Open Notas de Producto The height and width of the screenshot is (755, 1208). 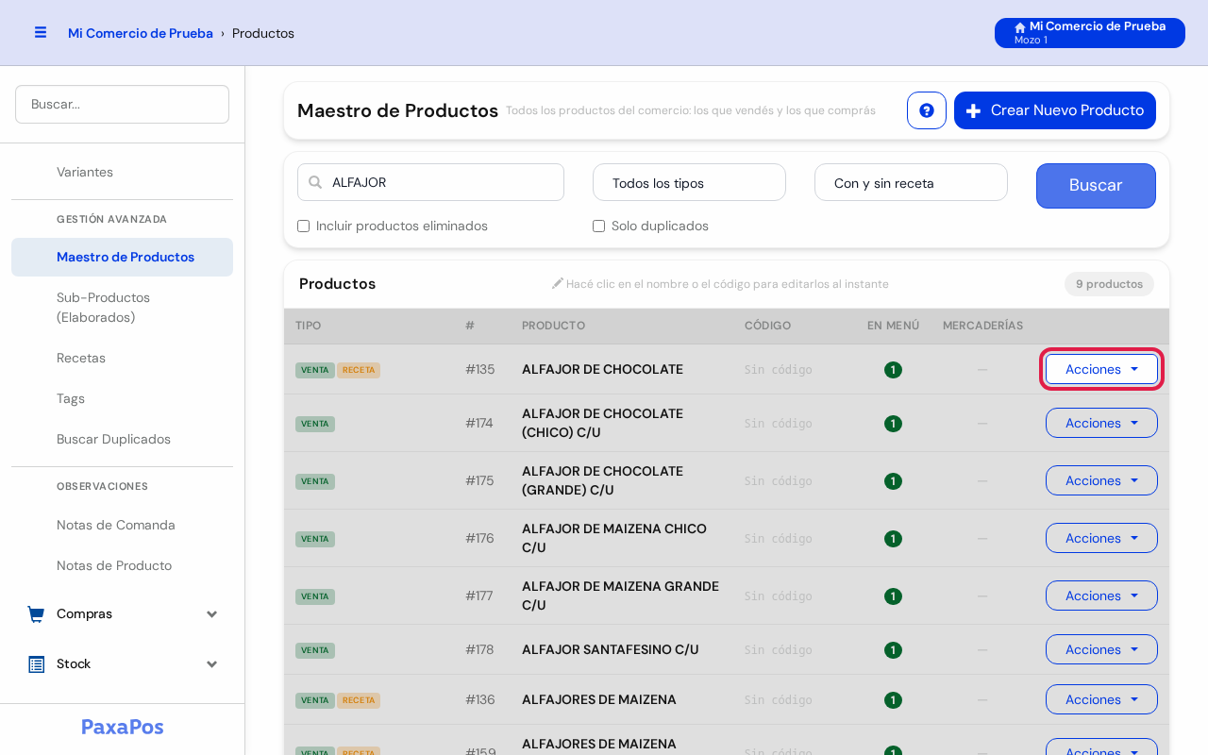point(122,566)
